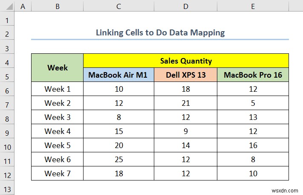Select the 'Dell XPS 13' header cell

pyautogui.click(x=185, y=75)
